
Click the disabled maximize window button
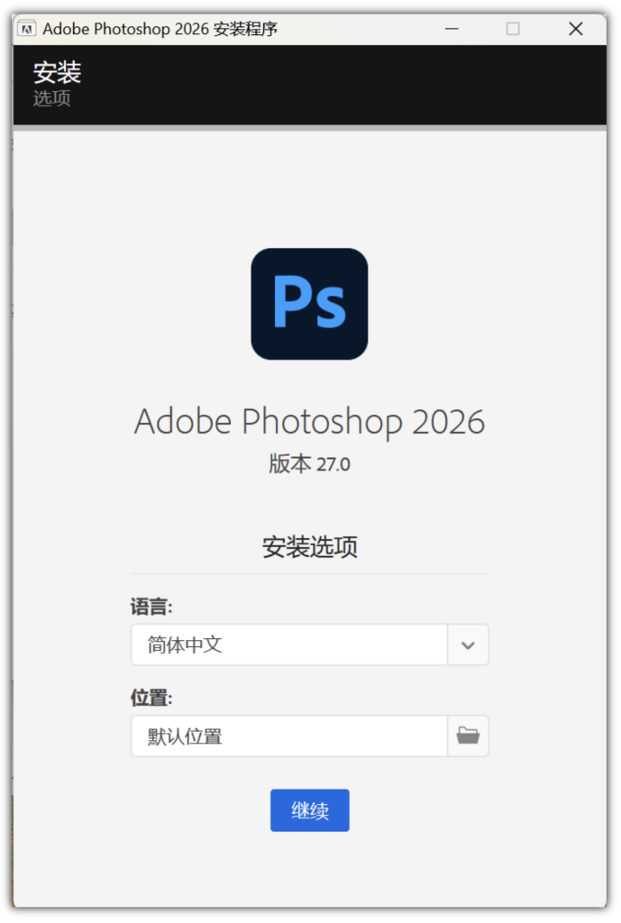click(513, 29)
